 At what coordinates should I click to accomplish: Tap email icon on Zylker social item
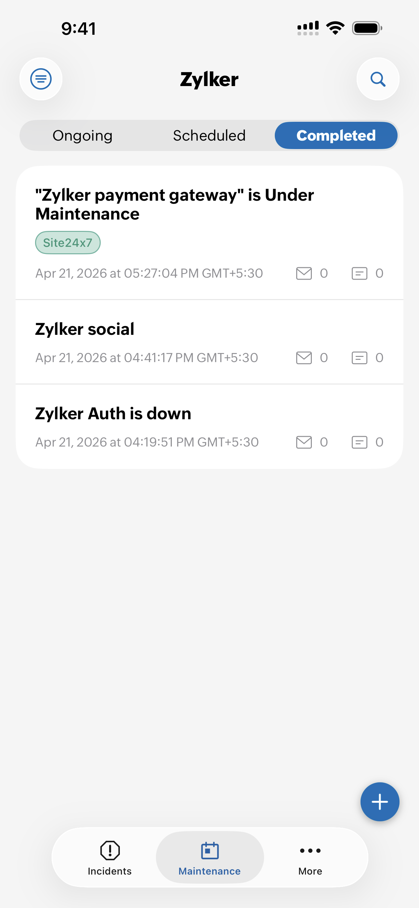(x=304, y=358)
